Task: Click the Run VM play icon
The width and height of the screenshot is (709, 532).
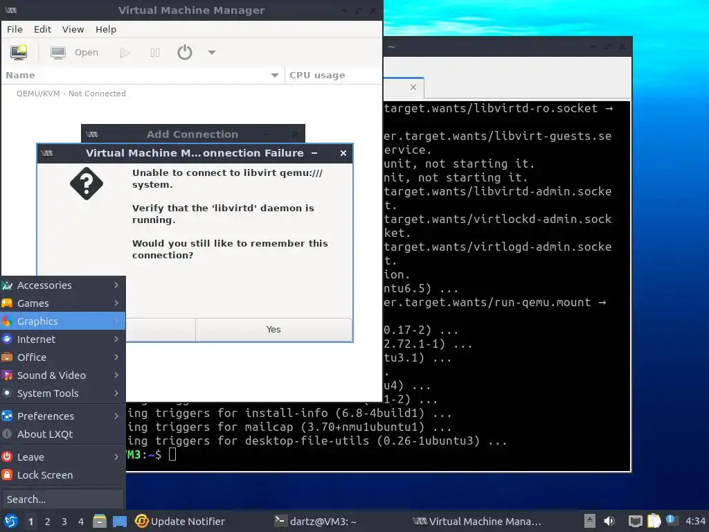Action: point(125,53)
